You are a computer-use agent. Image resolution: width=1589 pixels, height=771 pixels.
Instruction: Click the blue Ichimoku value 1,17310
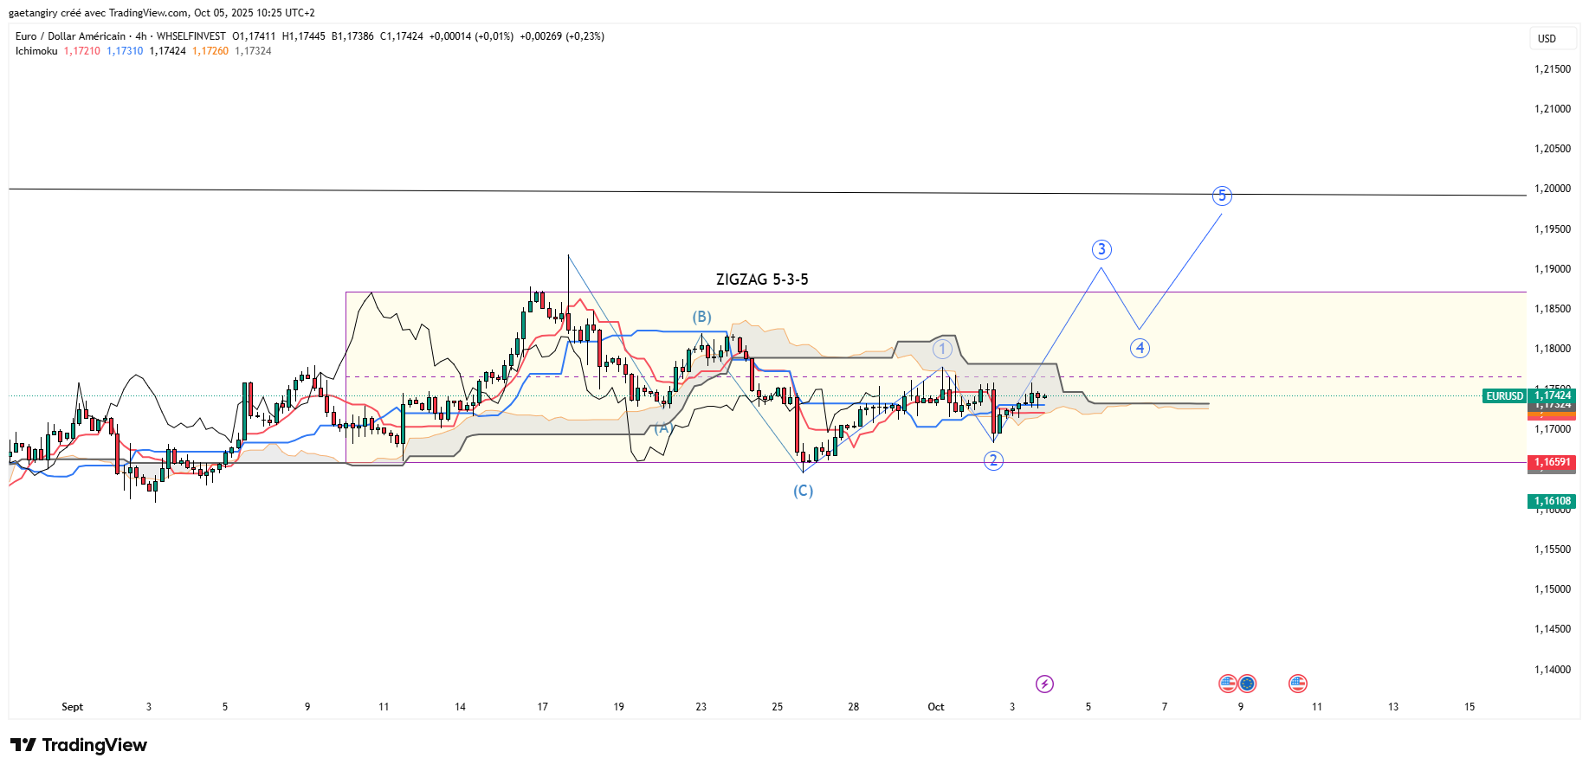click(x=125, y=51)
